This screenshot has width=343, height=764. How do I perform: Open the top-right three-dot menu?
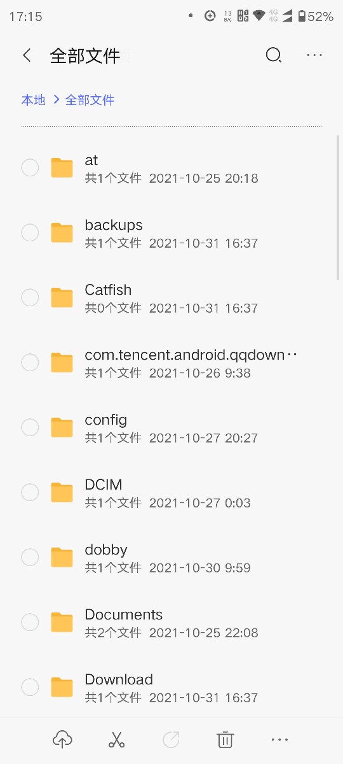coord(315,55)
